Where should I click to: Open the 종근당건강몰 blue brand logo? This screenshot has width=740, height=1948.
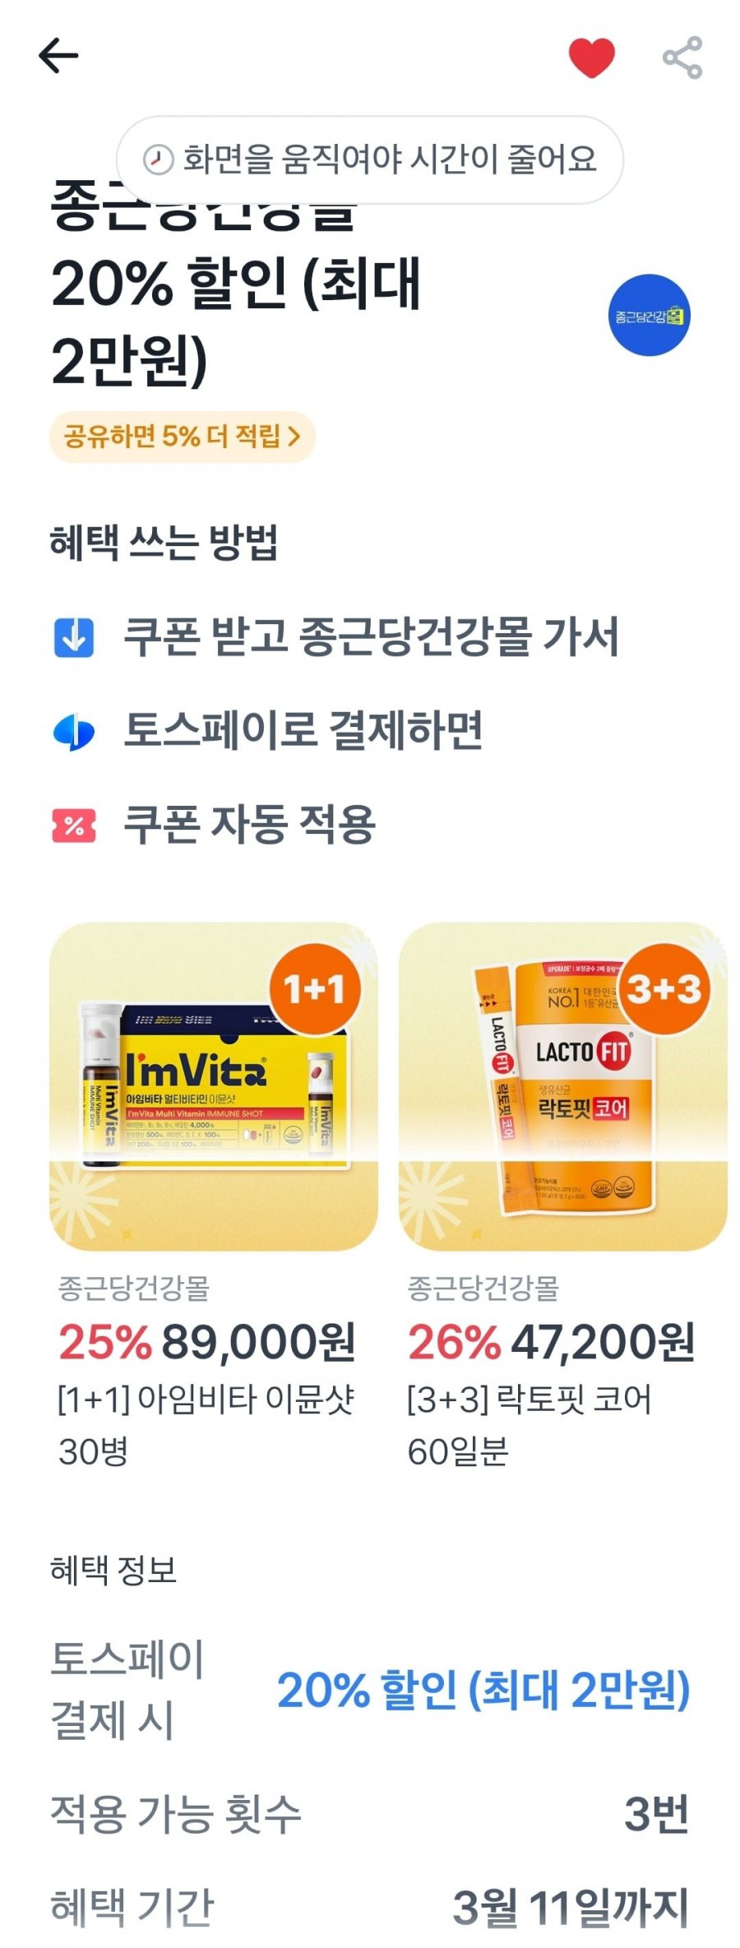pyautogui.click(x=649, y=315)
